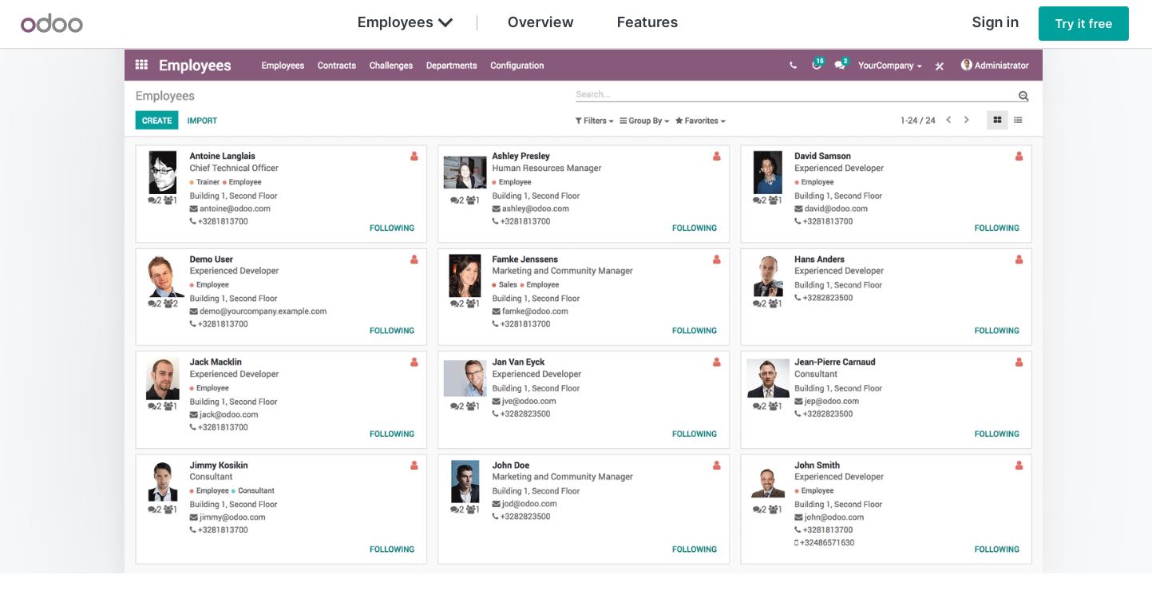Go to Features page tab
1152x591 pixels.
[647, 22]
